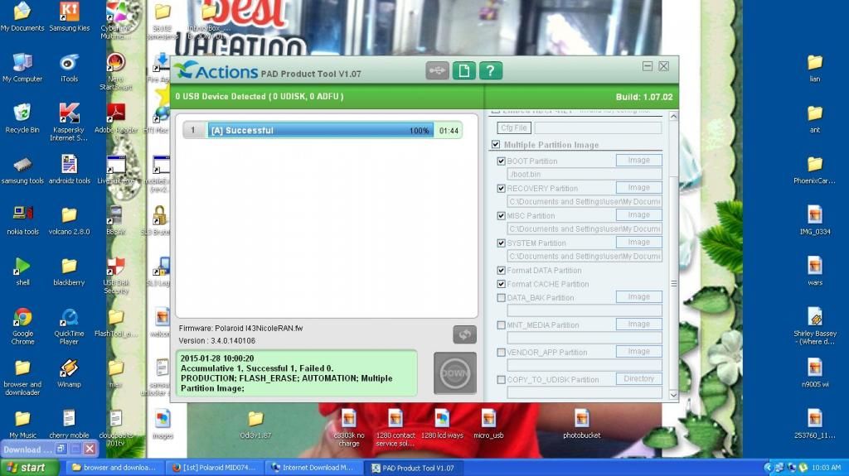Switch to browser and downloader taskbar item

tap(114, 468)
